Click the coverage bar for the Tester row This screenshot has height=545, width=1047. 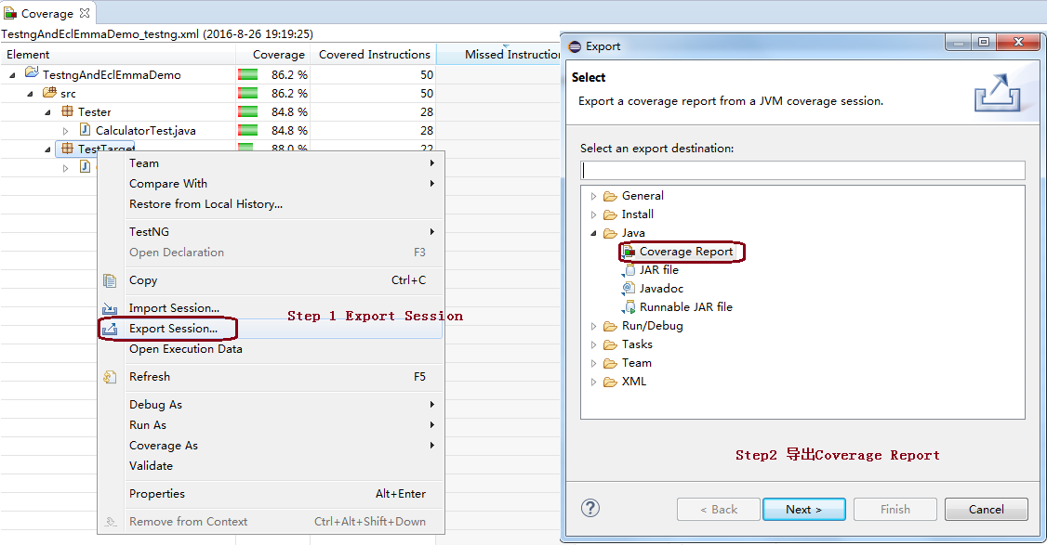(x=247, y=112)
